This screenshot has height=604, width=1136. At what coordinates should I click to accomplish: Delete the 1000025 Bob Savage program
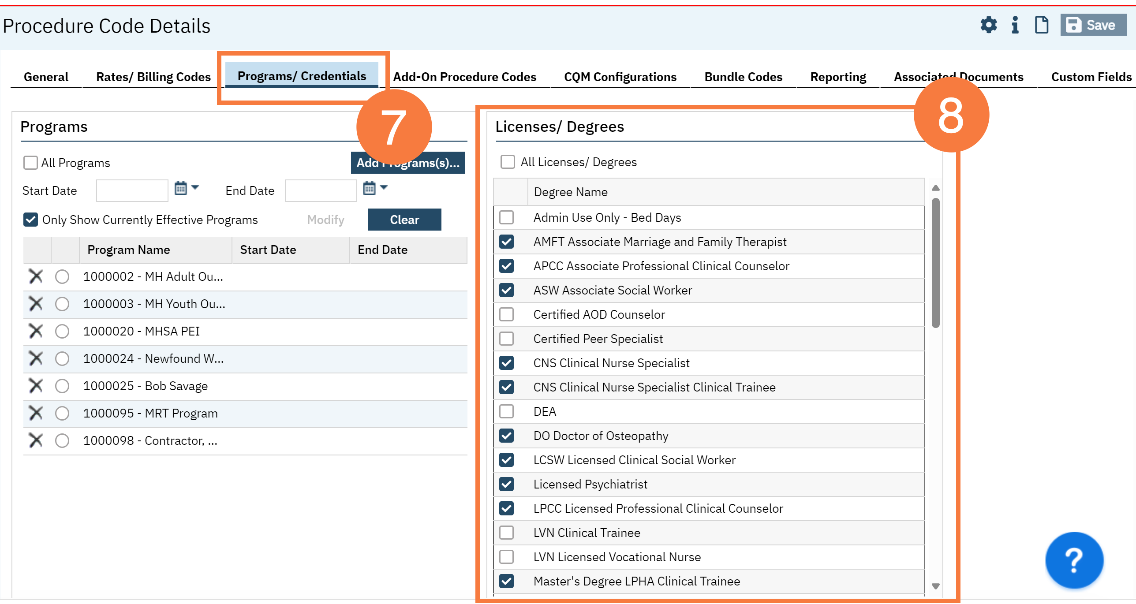point(36,386)
